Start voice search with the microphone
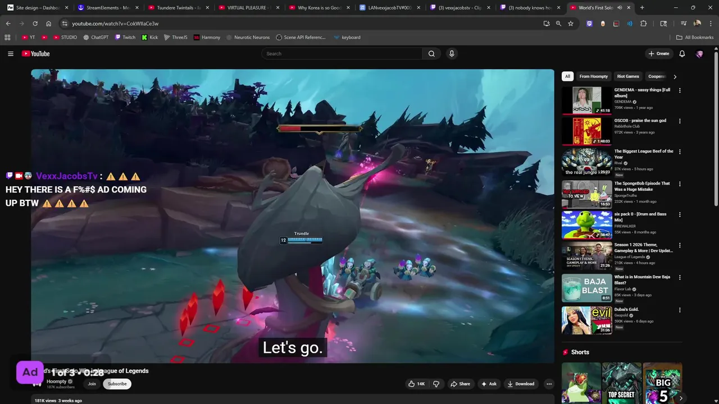Image resolution: width=719 pixels, height=404 pixels. click(x=452, y=54)
